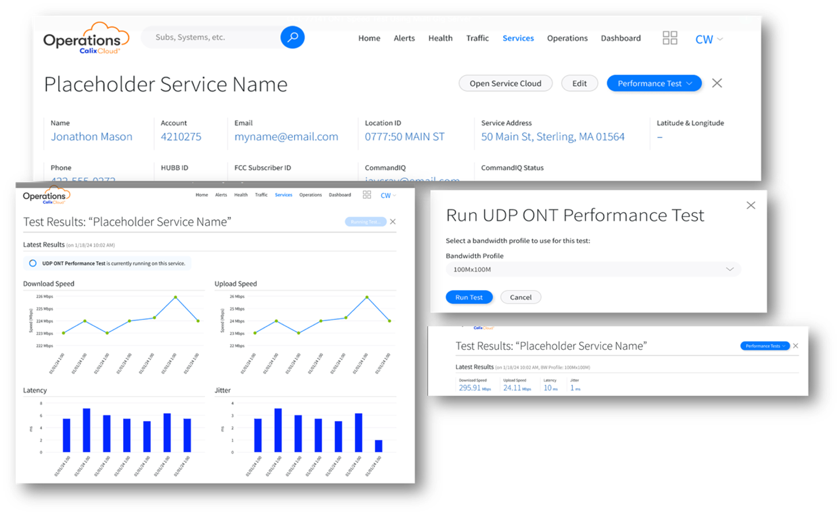Click the peak point on Download Speed chart

176,297
